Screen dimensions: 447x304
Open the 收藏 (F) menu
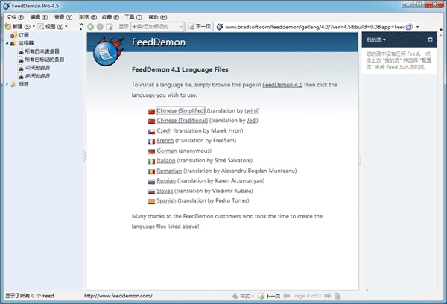[x=110, y=17]
